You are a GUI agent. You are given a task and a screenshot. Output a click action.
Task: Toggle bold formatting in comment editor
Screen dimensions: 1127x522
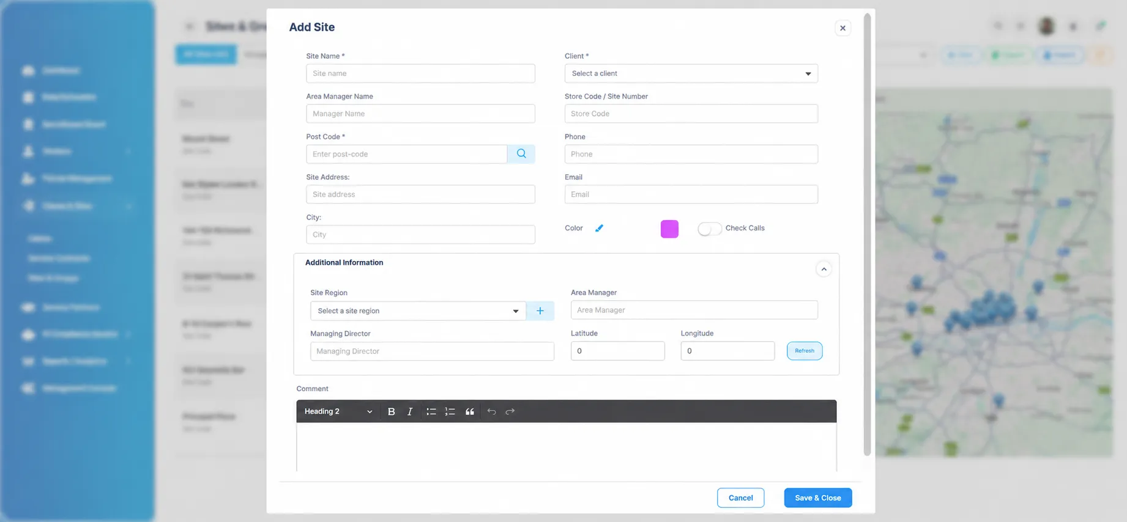click(x=392, y=411)
